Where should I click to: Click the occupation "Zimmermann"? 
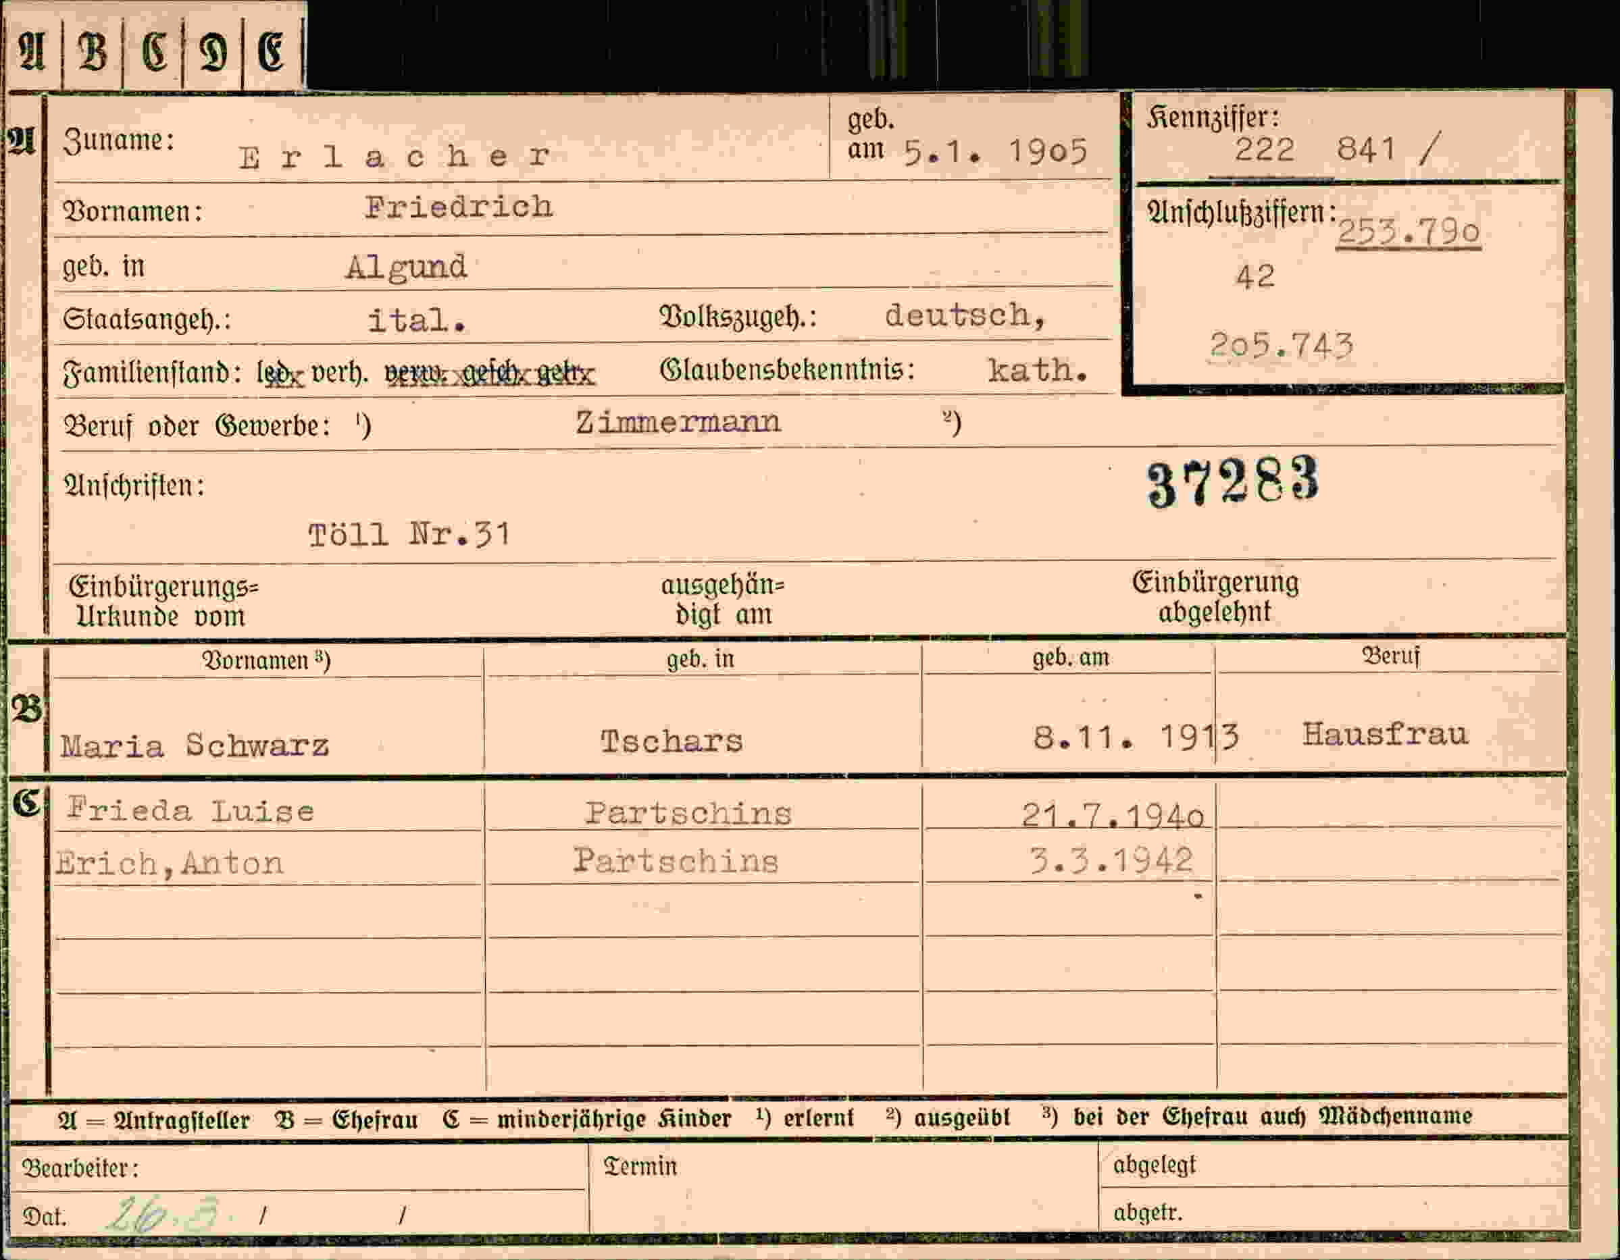click(678, 422)
